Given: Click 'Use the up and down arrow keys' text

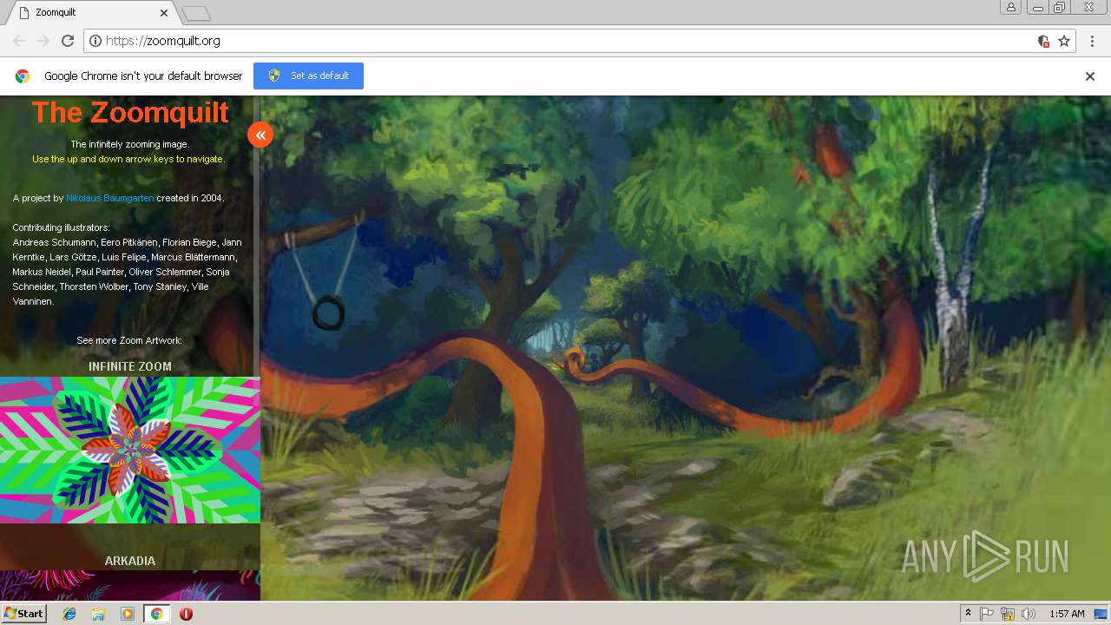Looking at the screenshot, I should [x=128, y=159].
